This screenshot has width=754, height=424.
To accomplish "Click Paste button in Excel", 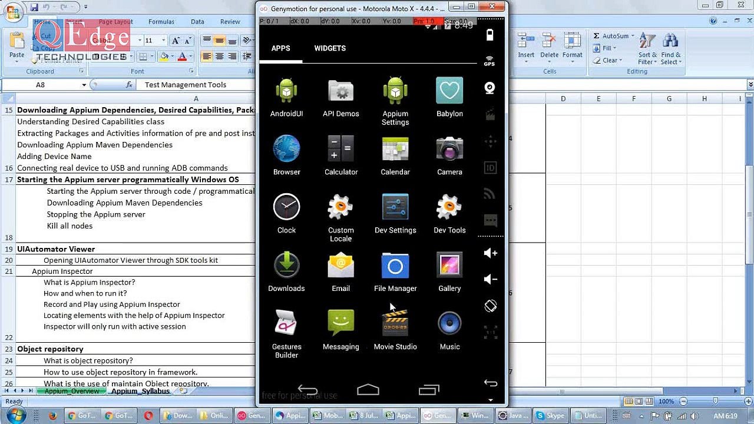I will point(17,46).
